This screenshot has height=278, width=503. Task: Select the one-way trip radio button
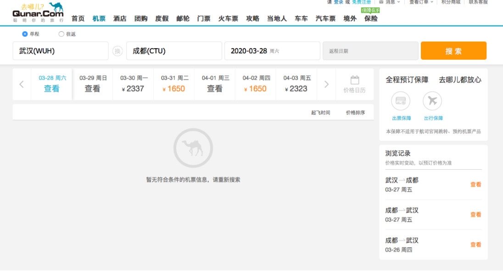25,34
